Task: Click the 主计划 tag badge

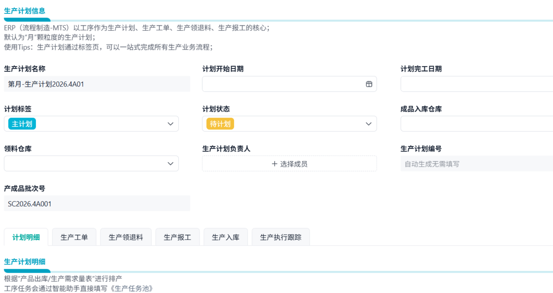Action: pos(22,124)
